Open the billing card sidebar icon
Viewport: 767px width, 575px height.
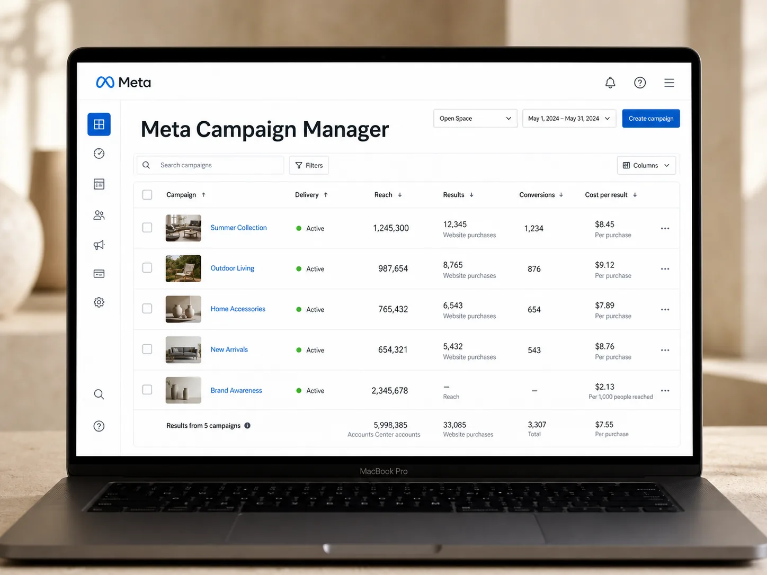[x=99, y=274]
